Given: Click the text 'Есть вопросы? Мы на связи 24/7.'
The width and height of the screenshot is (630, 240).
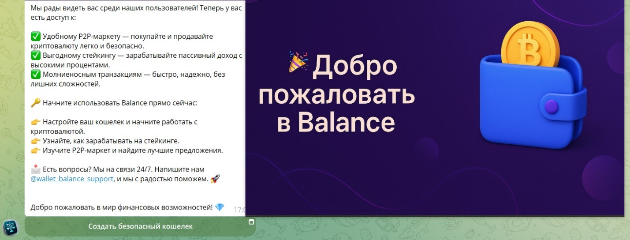Looking at the screenshot, I should click(x=97, y=169).
